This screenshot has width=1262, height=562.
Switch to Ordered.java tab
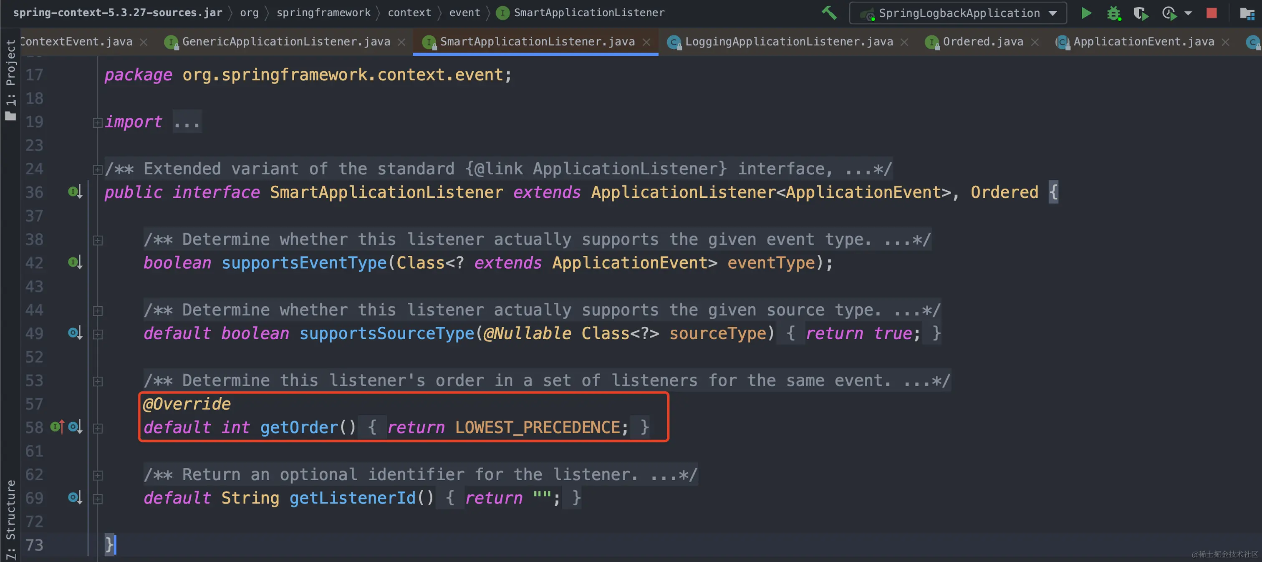(983, 42)
